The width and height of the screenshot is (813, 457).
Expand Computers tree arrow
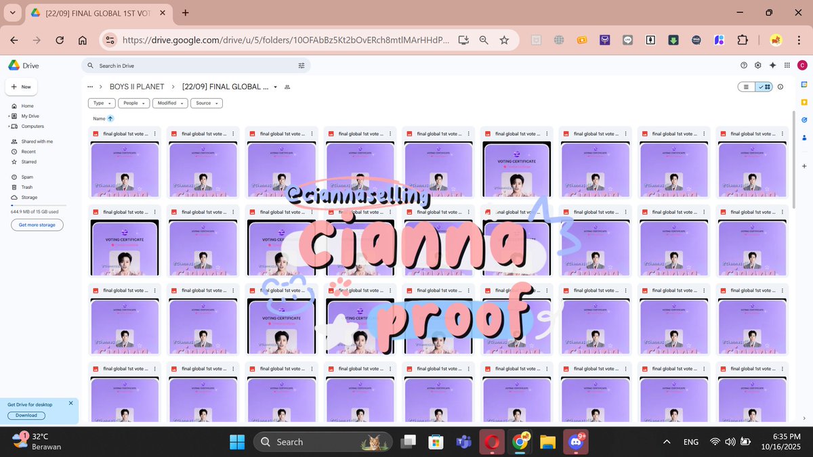9,126
